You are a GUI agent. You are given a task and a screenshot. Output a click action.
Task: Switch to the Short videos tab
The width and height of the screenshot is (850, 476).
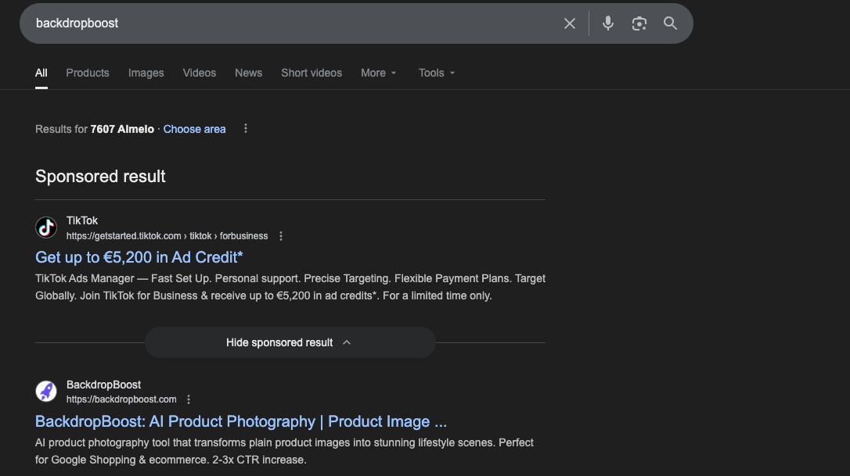click(312, 73)
